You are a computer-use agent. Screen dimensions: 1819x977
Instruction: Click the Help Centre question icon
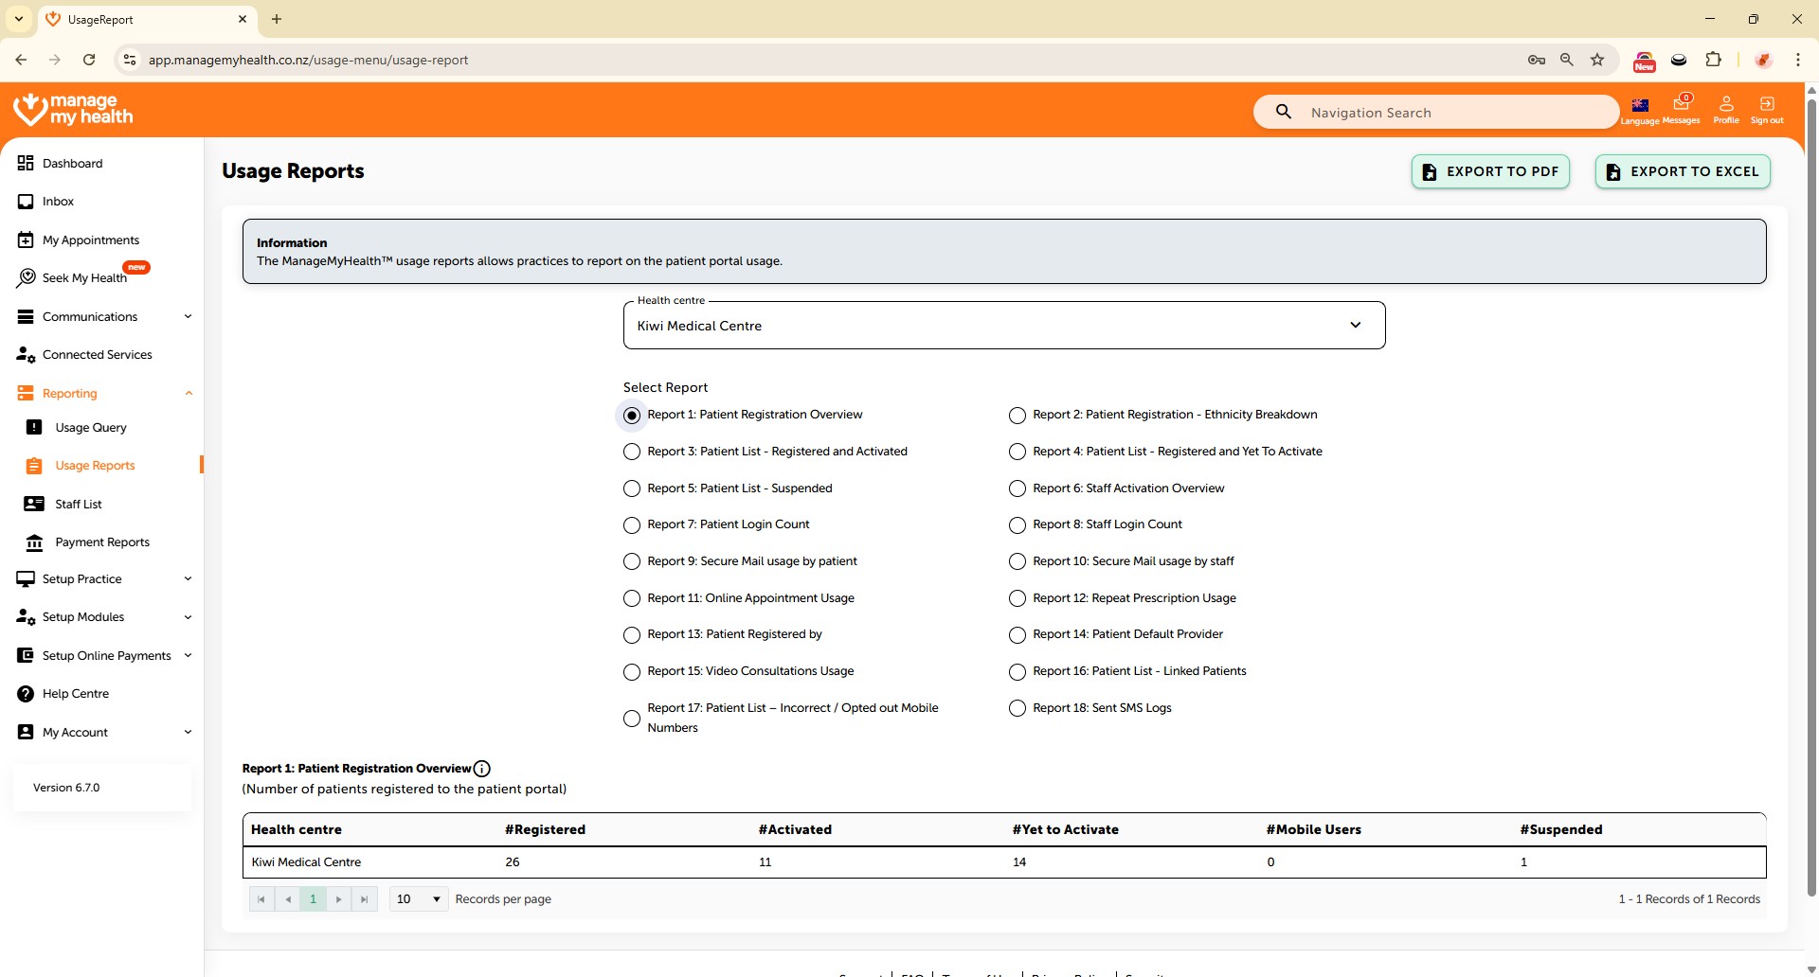pos(26,694)
